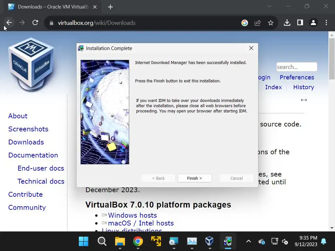The height and width of the screenshot is (251, 335).
Task: Open the Contribute sidebar link
Action: click(26, 194)
